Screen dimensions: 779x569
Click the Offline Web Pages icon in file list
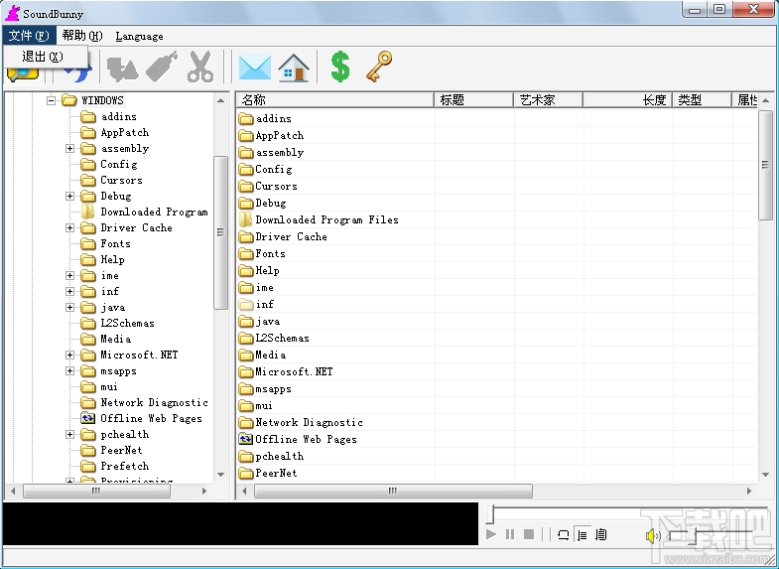pos(246,439)
